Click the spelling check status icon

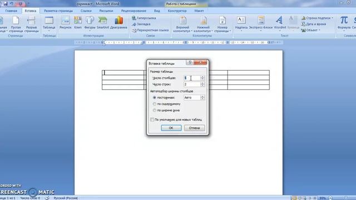point(47,198)
